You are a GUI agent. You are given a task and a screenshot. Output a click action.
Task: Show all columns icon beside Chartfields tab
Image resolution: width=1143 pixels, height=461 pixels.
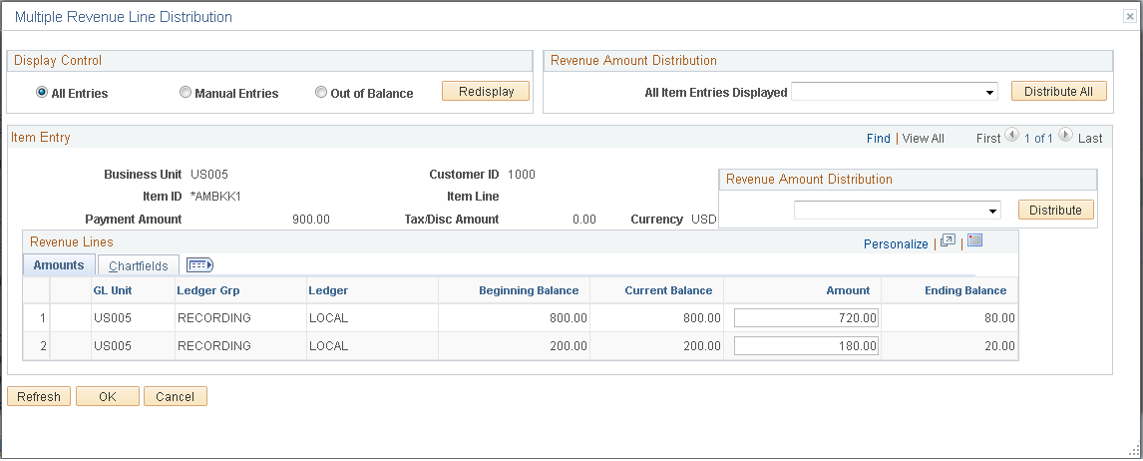click(x=199, y=264)
